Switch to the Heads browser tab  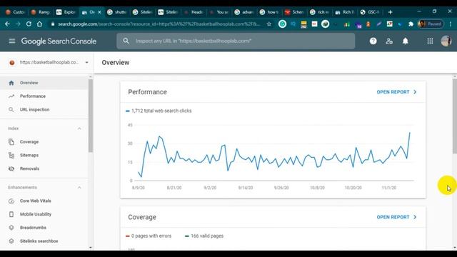(193, 12)
